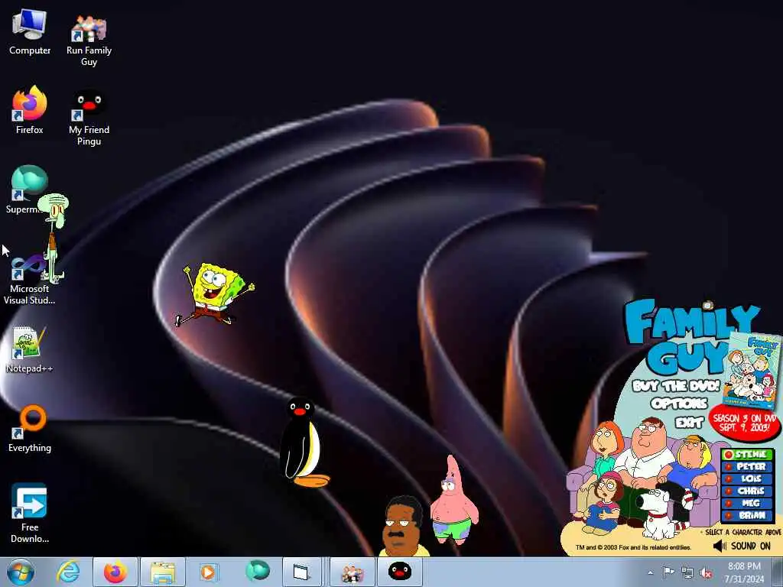Toggle Sound On in Family Guy panel

[x=742, y=546]
